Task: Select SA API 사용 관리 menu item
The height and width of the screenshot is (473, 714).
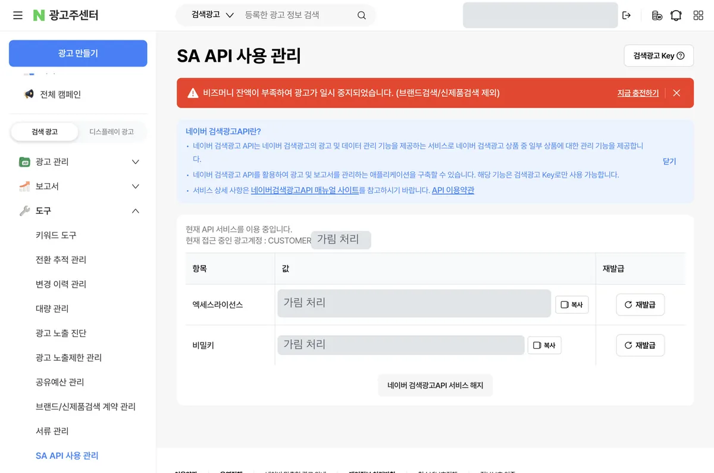Action: [x=67, y=456]
